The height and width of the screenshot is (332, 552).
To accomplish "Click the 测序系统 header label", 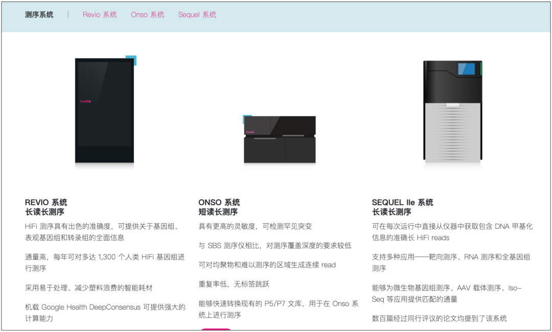I will pos(39,15).
